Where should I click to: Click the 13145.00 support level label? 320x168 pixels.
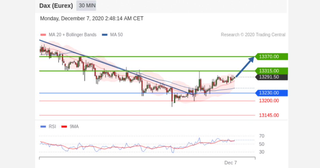tap(269, 115)
